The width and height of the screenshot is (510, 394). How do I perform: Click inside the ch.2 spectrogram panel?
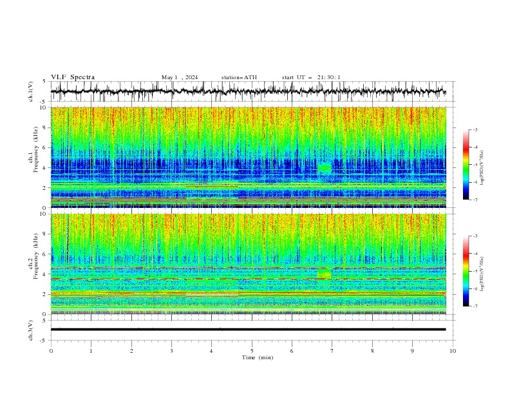[x=248, y=264]
